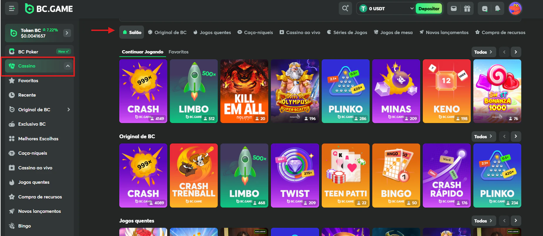Open Teen Patti game thumbnail

pos(346,176)
